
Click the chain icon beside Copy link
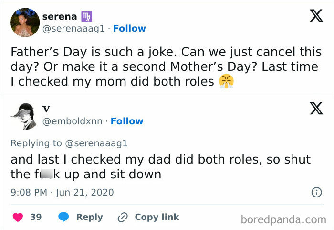click(123, 217)
